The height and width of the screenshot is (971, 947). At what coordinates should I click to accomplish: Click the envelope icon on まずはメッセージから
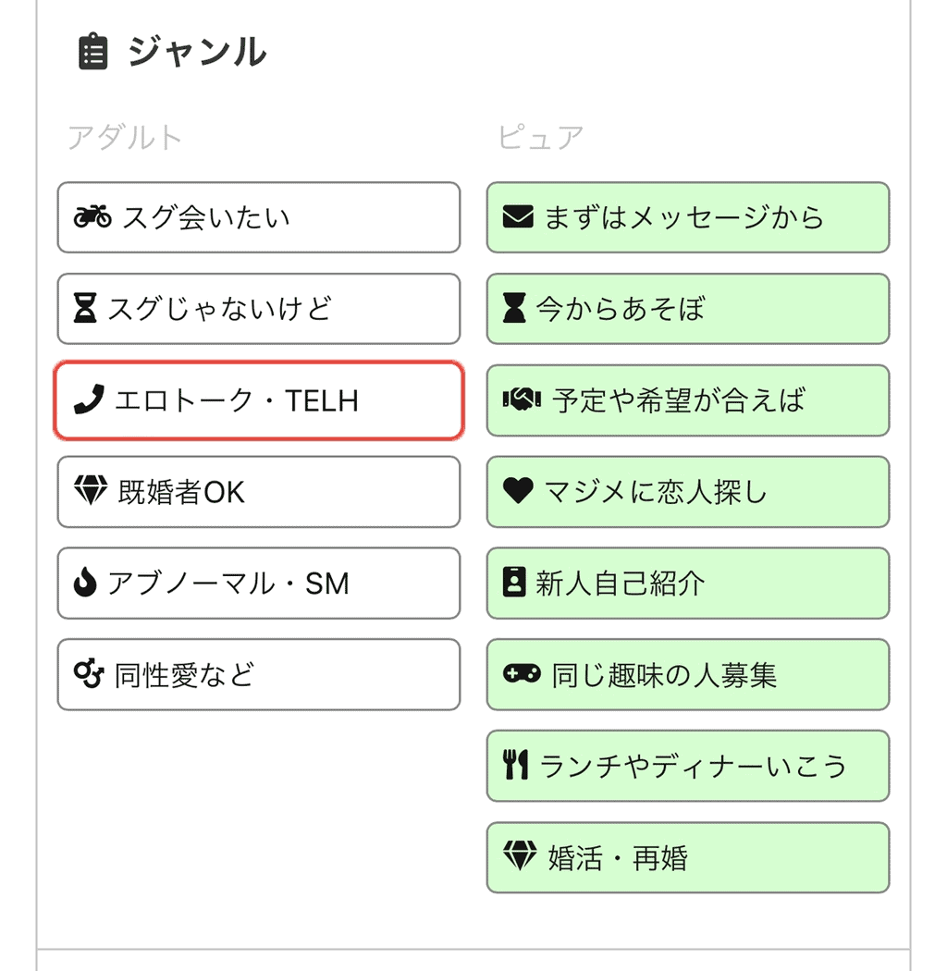pos(516,217)
